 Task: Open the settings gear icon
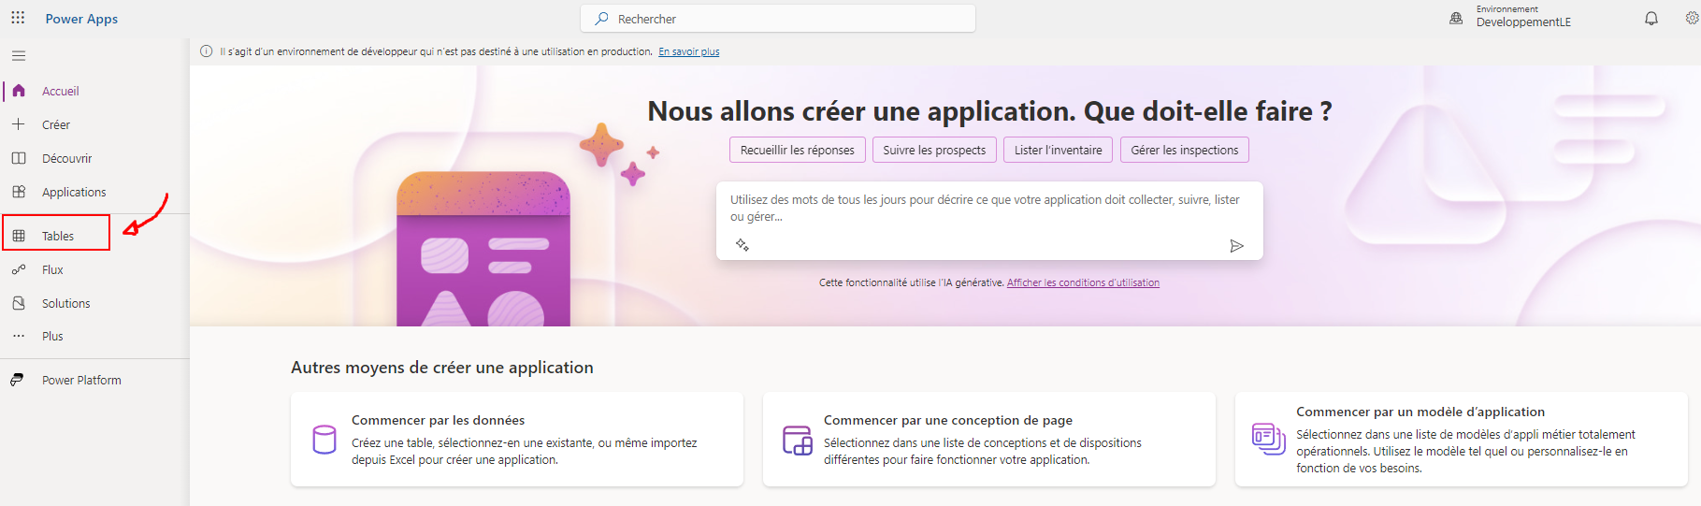(1693, 18)
